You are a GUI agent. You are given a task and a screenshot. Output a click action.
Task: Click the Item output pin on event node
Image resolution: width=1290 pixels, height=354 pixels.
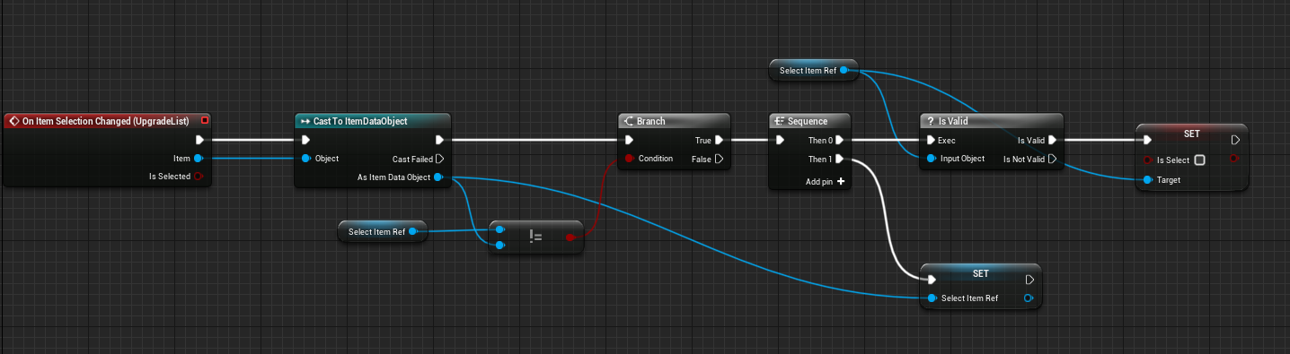199,159
